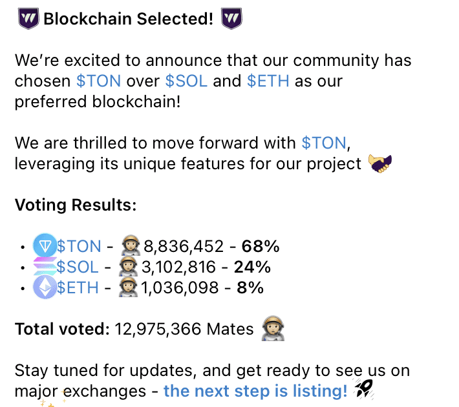
Task: Open $TON link after 'forward with'
Action: 324,143
